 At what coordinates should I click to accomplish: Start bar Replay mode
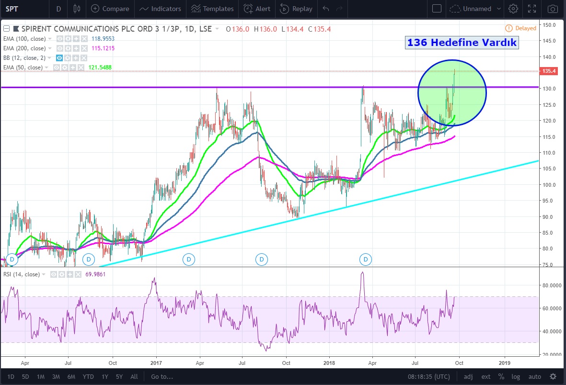pos(296,9)
